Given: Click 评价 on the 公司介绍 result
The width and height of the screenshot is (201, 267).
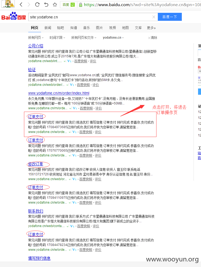Looking at the screenshot, I should click(x=93, y=61).
